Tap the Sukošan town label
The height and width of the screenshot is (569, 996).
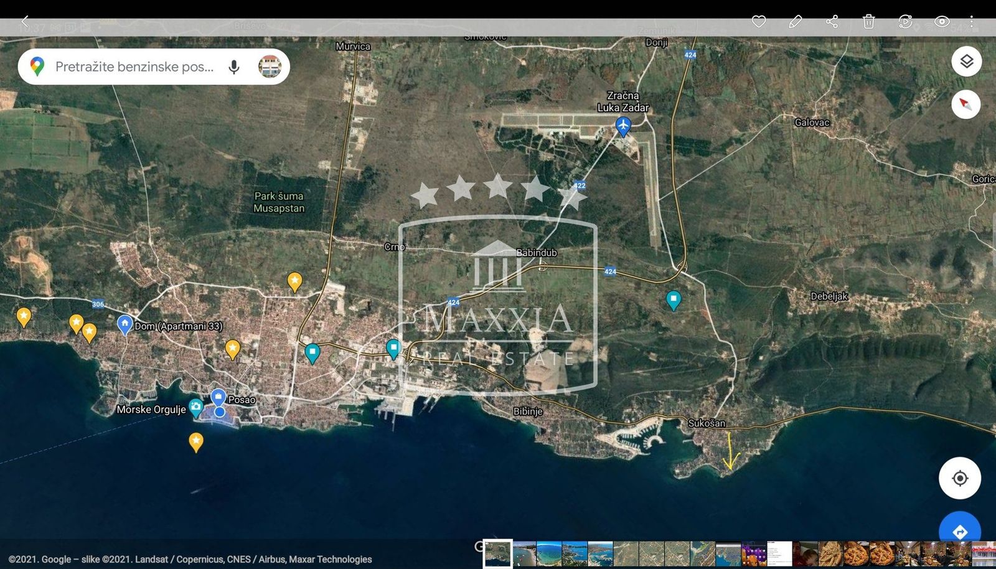(707, 423)
